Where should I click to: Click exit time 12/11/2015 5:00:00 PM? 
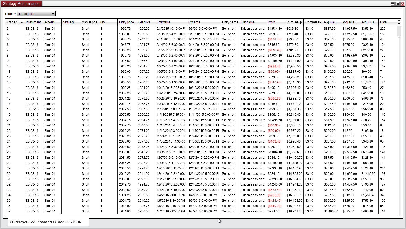pos(204,168)
